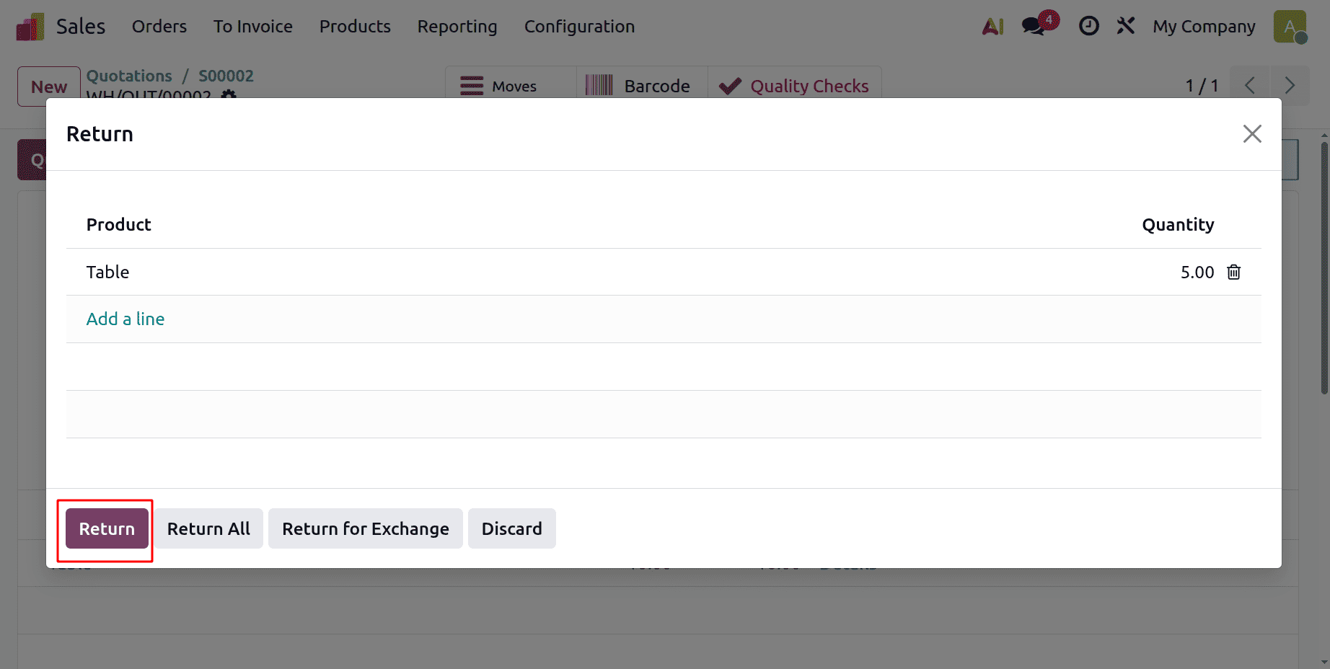Viewport: 1330px width, 669px height.
Task: Go to the next record arrow
Action: 1290,86
